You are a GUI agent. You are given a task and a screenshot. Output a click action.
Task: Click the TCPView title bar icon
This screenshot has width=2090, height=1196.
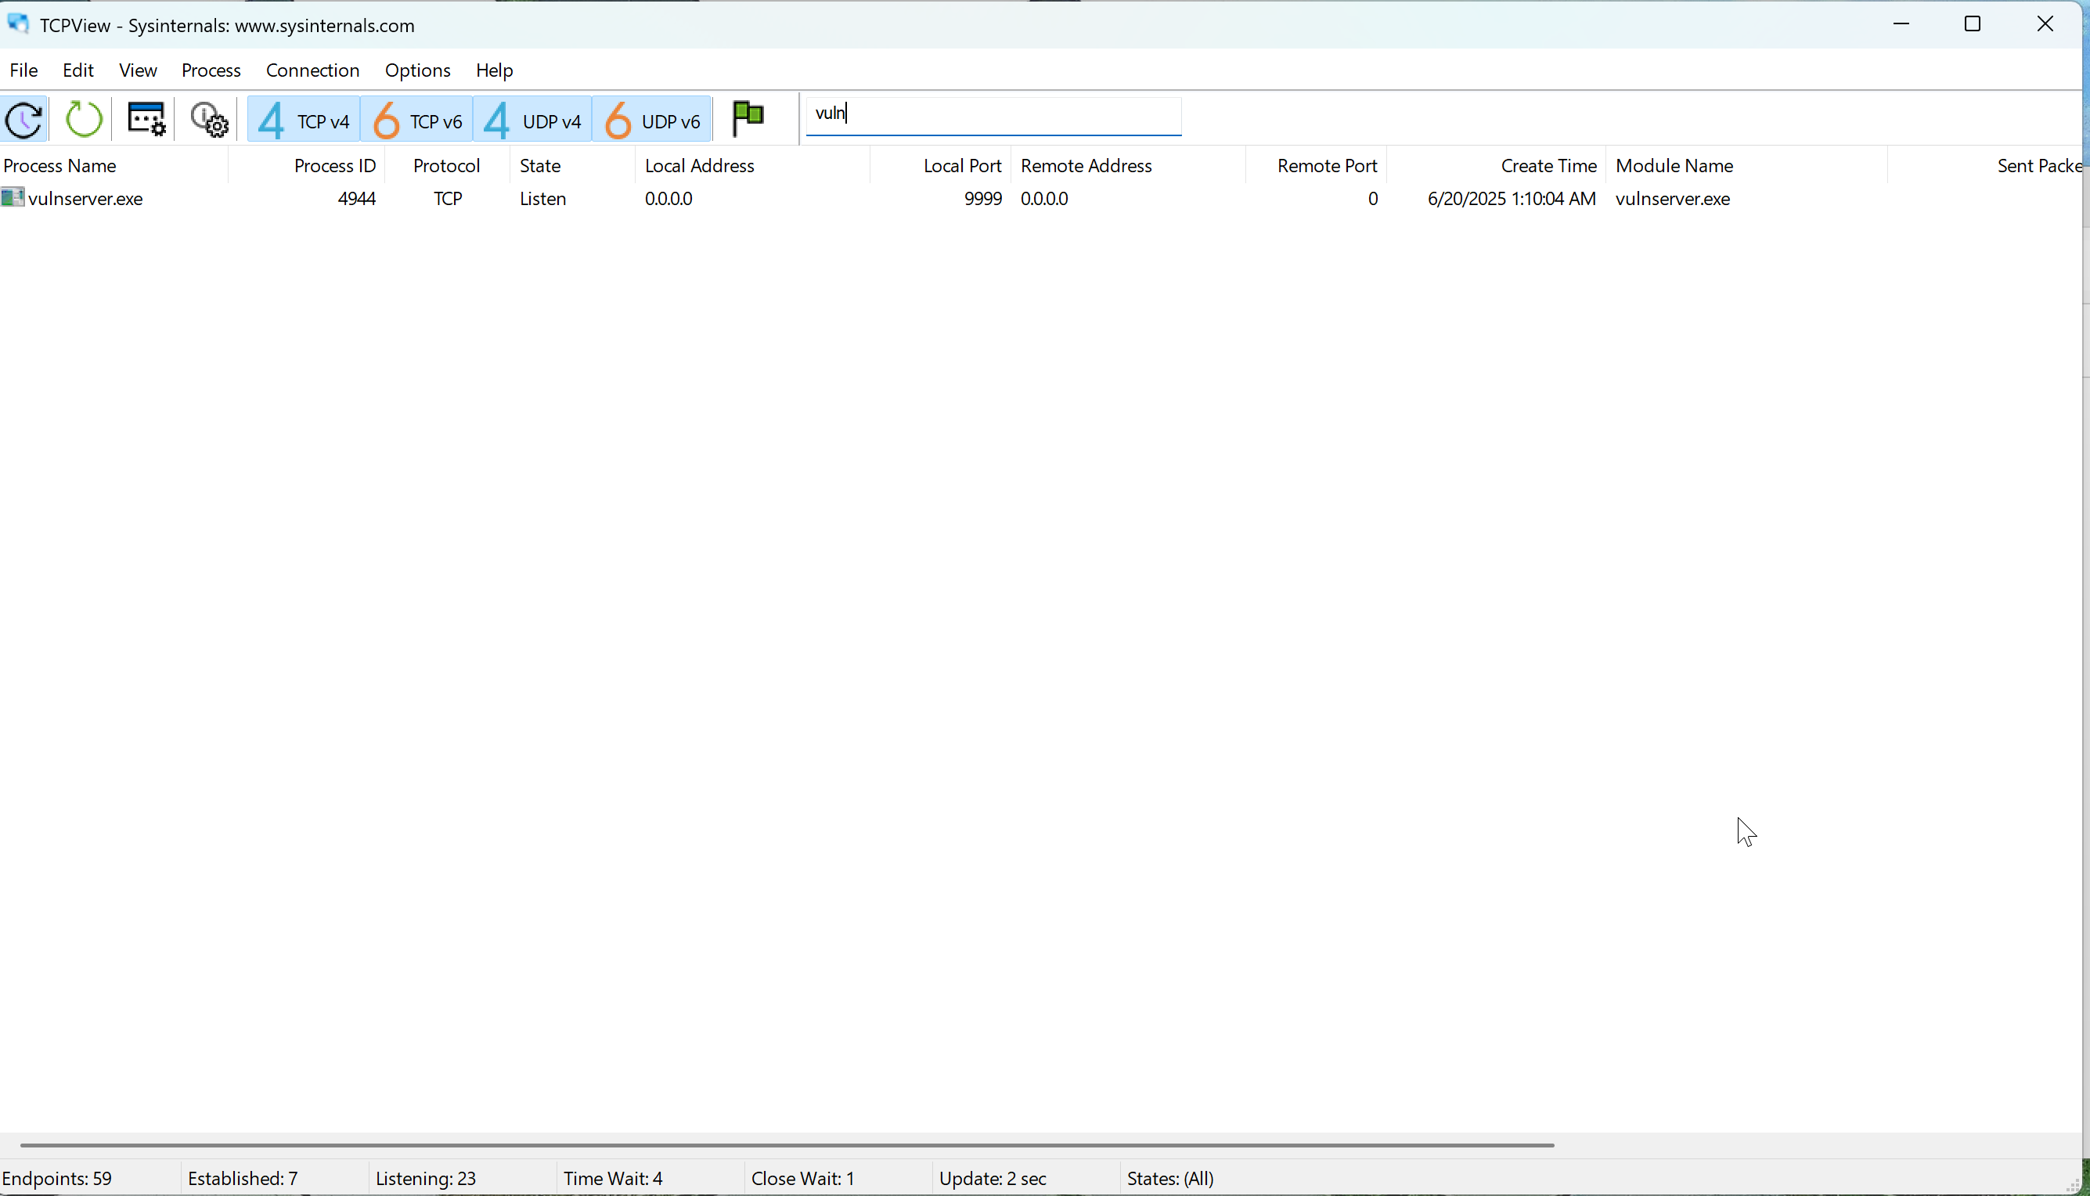pos(18,23)
